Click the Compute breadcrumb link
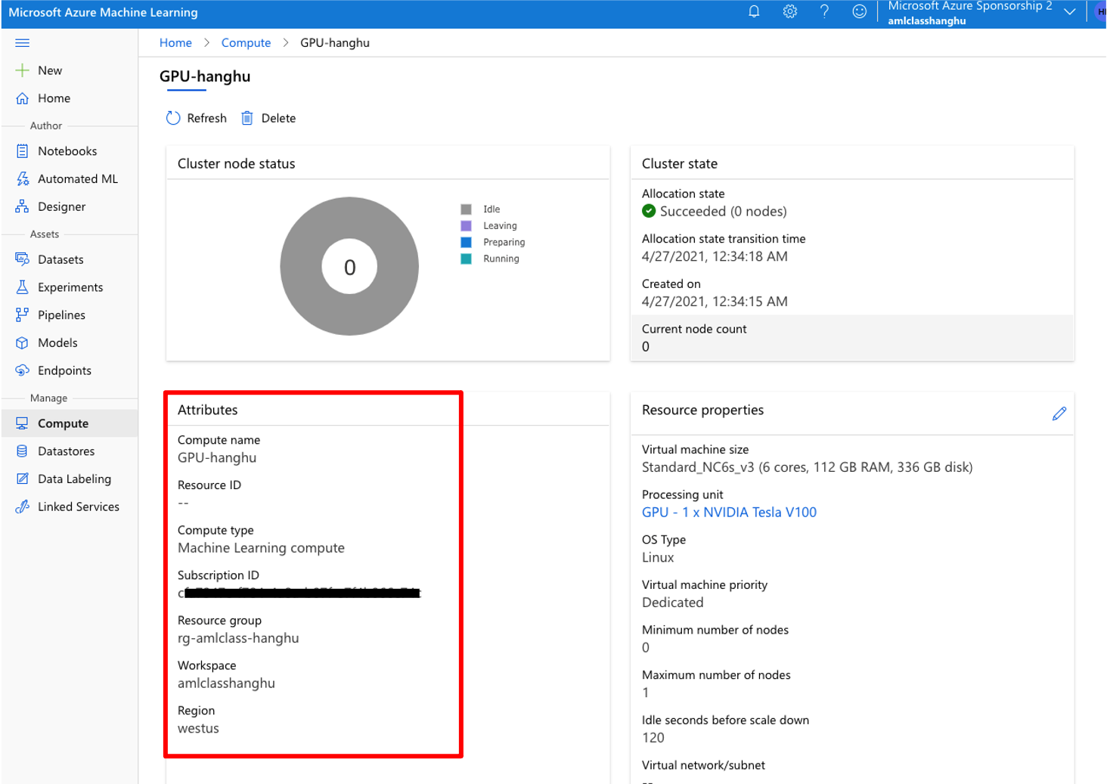The width and height of the screenshot is (1107, 784). point(246,43)
